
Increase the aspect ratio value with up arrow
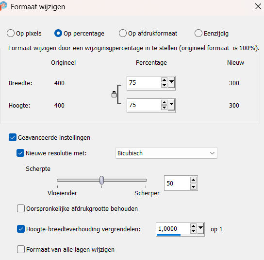tap(193, 226)
